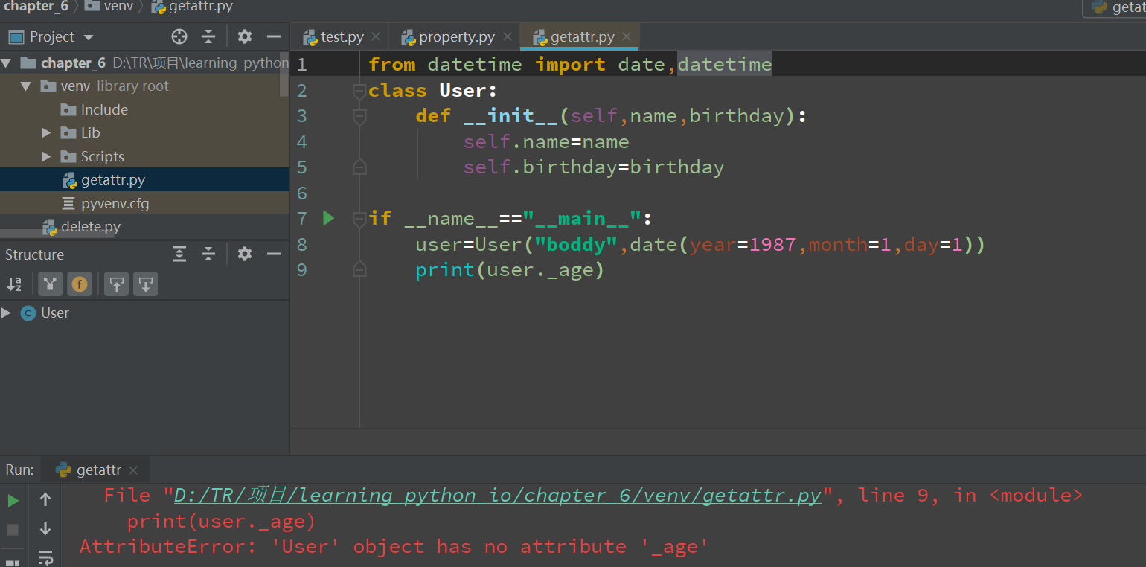The height and width of the screenshot is (567, 1146).
Task: Run the script from the line 7 gutter arrow
Action: click(329, 218)
